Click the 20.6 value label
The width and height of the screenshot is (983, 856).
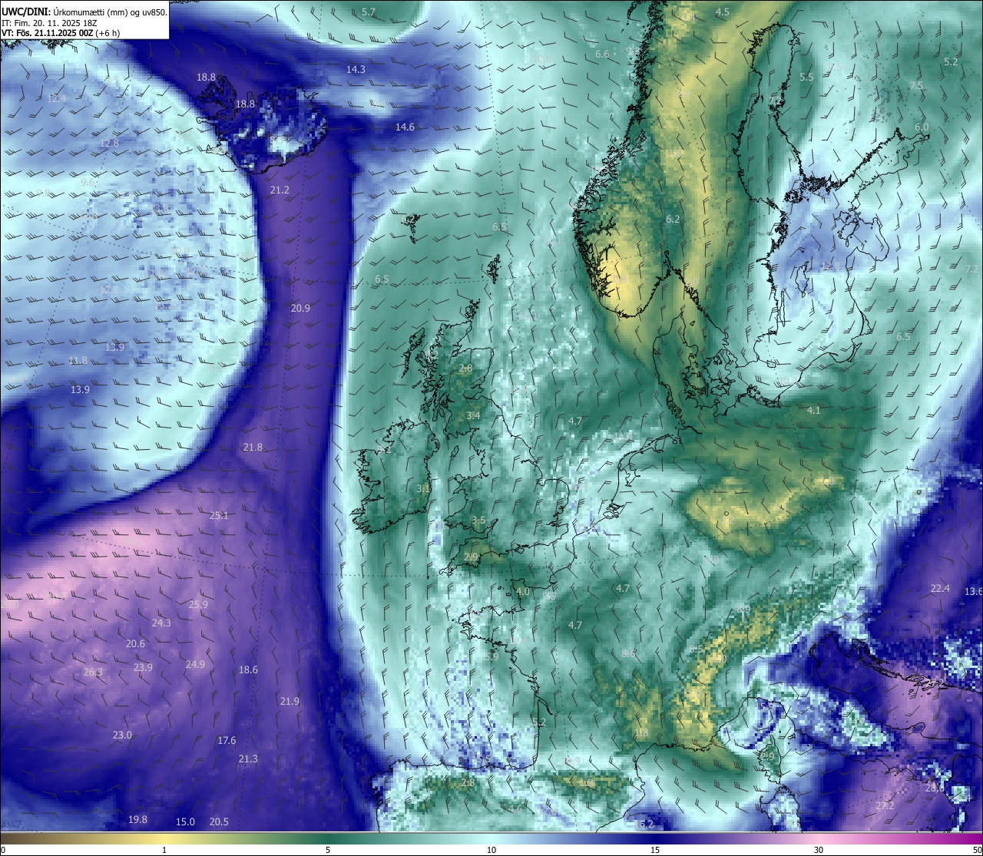[135, 643]
